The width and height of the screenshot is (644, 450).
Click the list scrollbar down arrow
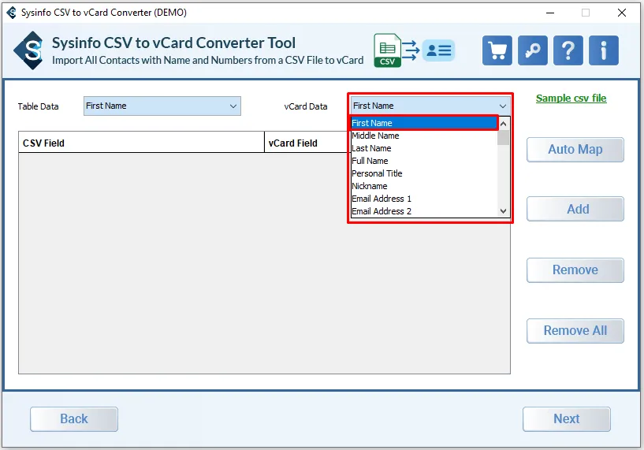pyautogui.click(x=503, y=211)
